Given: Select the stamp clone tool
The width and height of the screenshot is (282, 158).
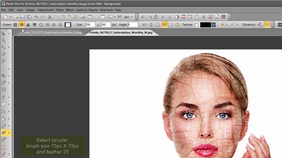Looking at the screenshot, I should 4,147.
